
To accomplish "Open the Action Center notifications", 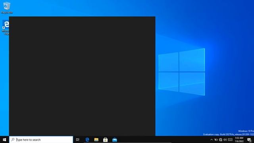I will (250, 139).
